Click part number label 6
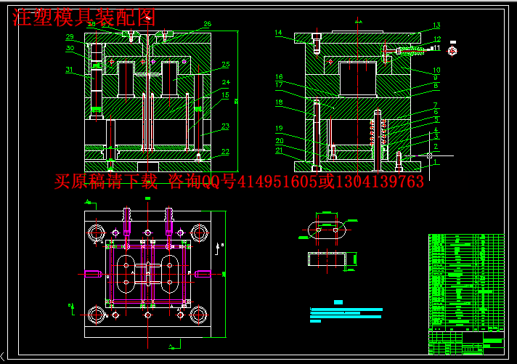 pos(436,112)
